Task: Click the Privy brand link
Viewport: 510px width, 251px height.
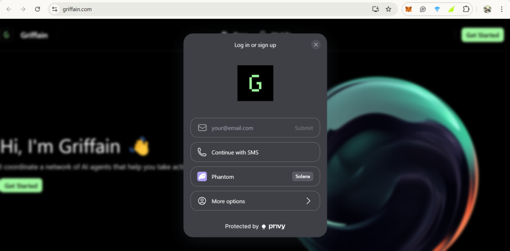Action: pos(273,226)
